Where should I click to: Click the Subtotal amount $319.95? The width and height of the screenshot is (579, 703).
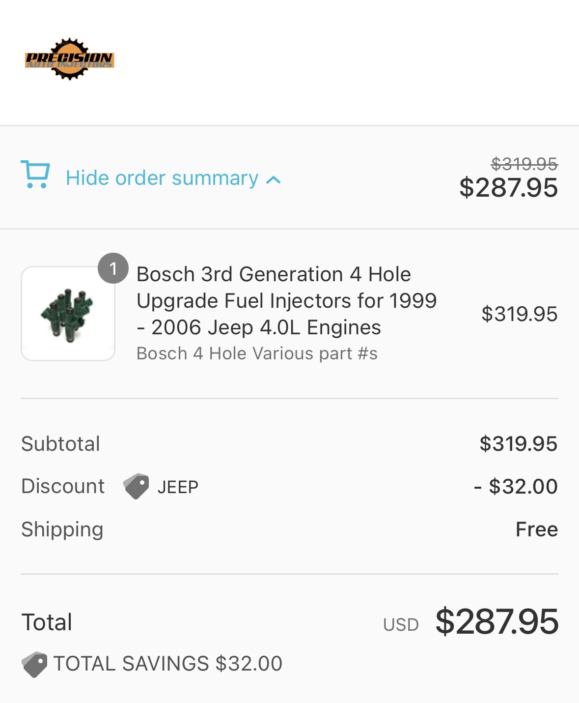(x=518, y=444)
